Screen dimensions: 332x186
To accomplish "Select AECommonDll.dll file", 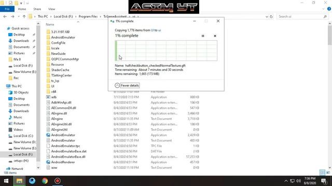I will (x=63, y=108).
